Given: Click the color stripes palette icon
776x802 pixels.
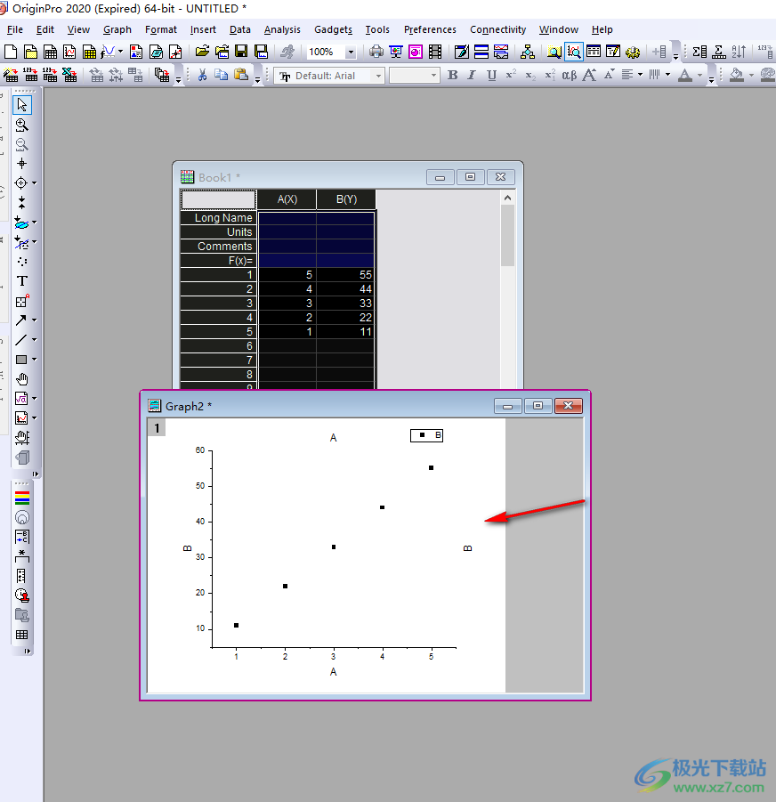Looking at the screenshot, I should (x=22, y=498).
